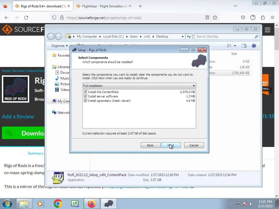Uncheck Install server software checkbox
The width and height of the screenshot is (279, 209).
(85, 96)
